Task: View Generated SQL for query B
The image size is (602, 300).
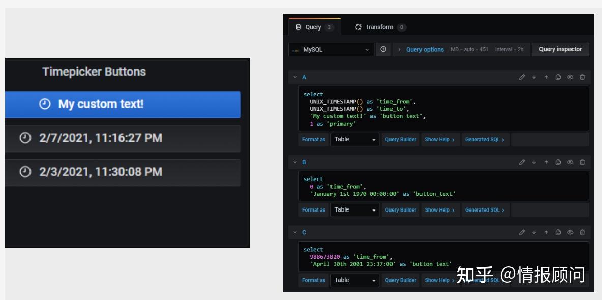Action: point(485,209)
